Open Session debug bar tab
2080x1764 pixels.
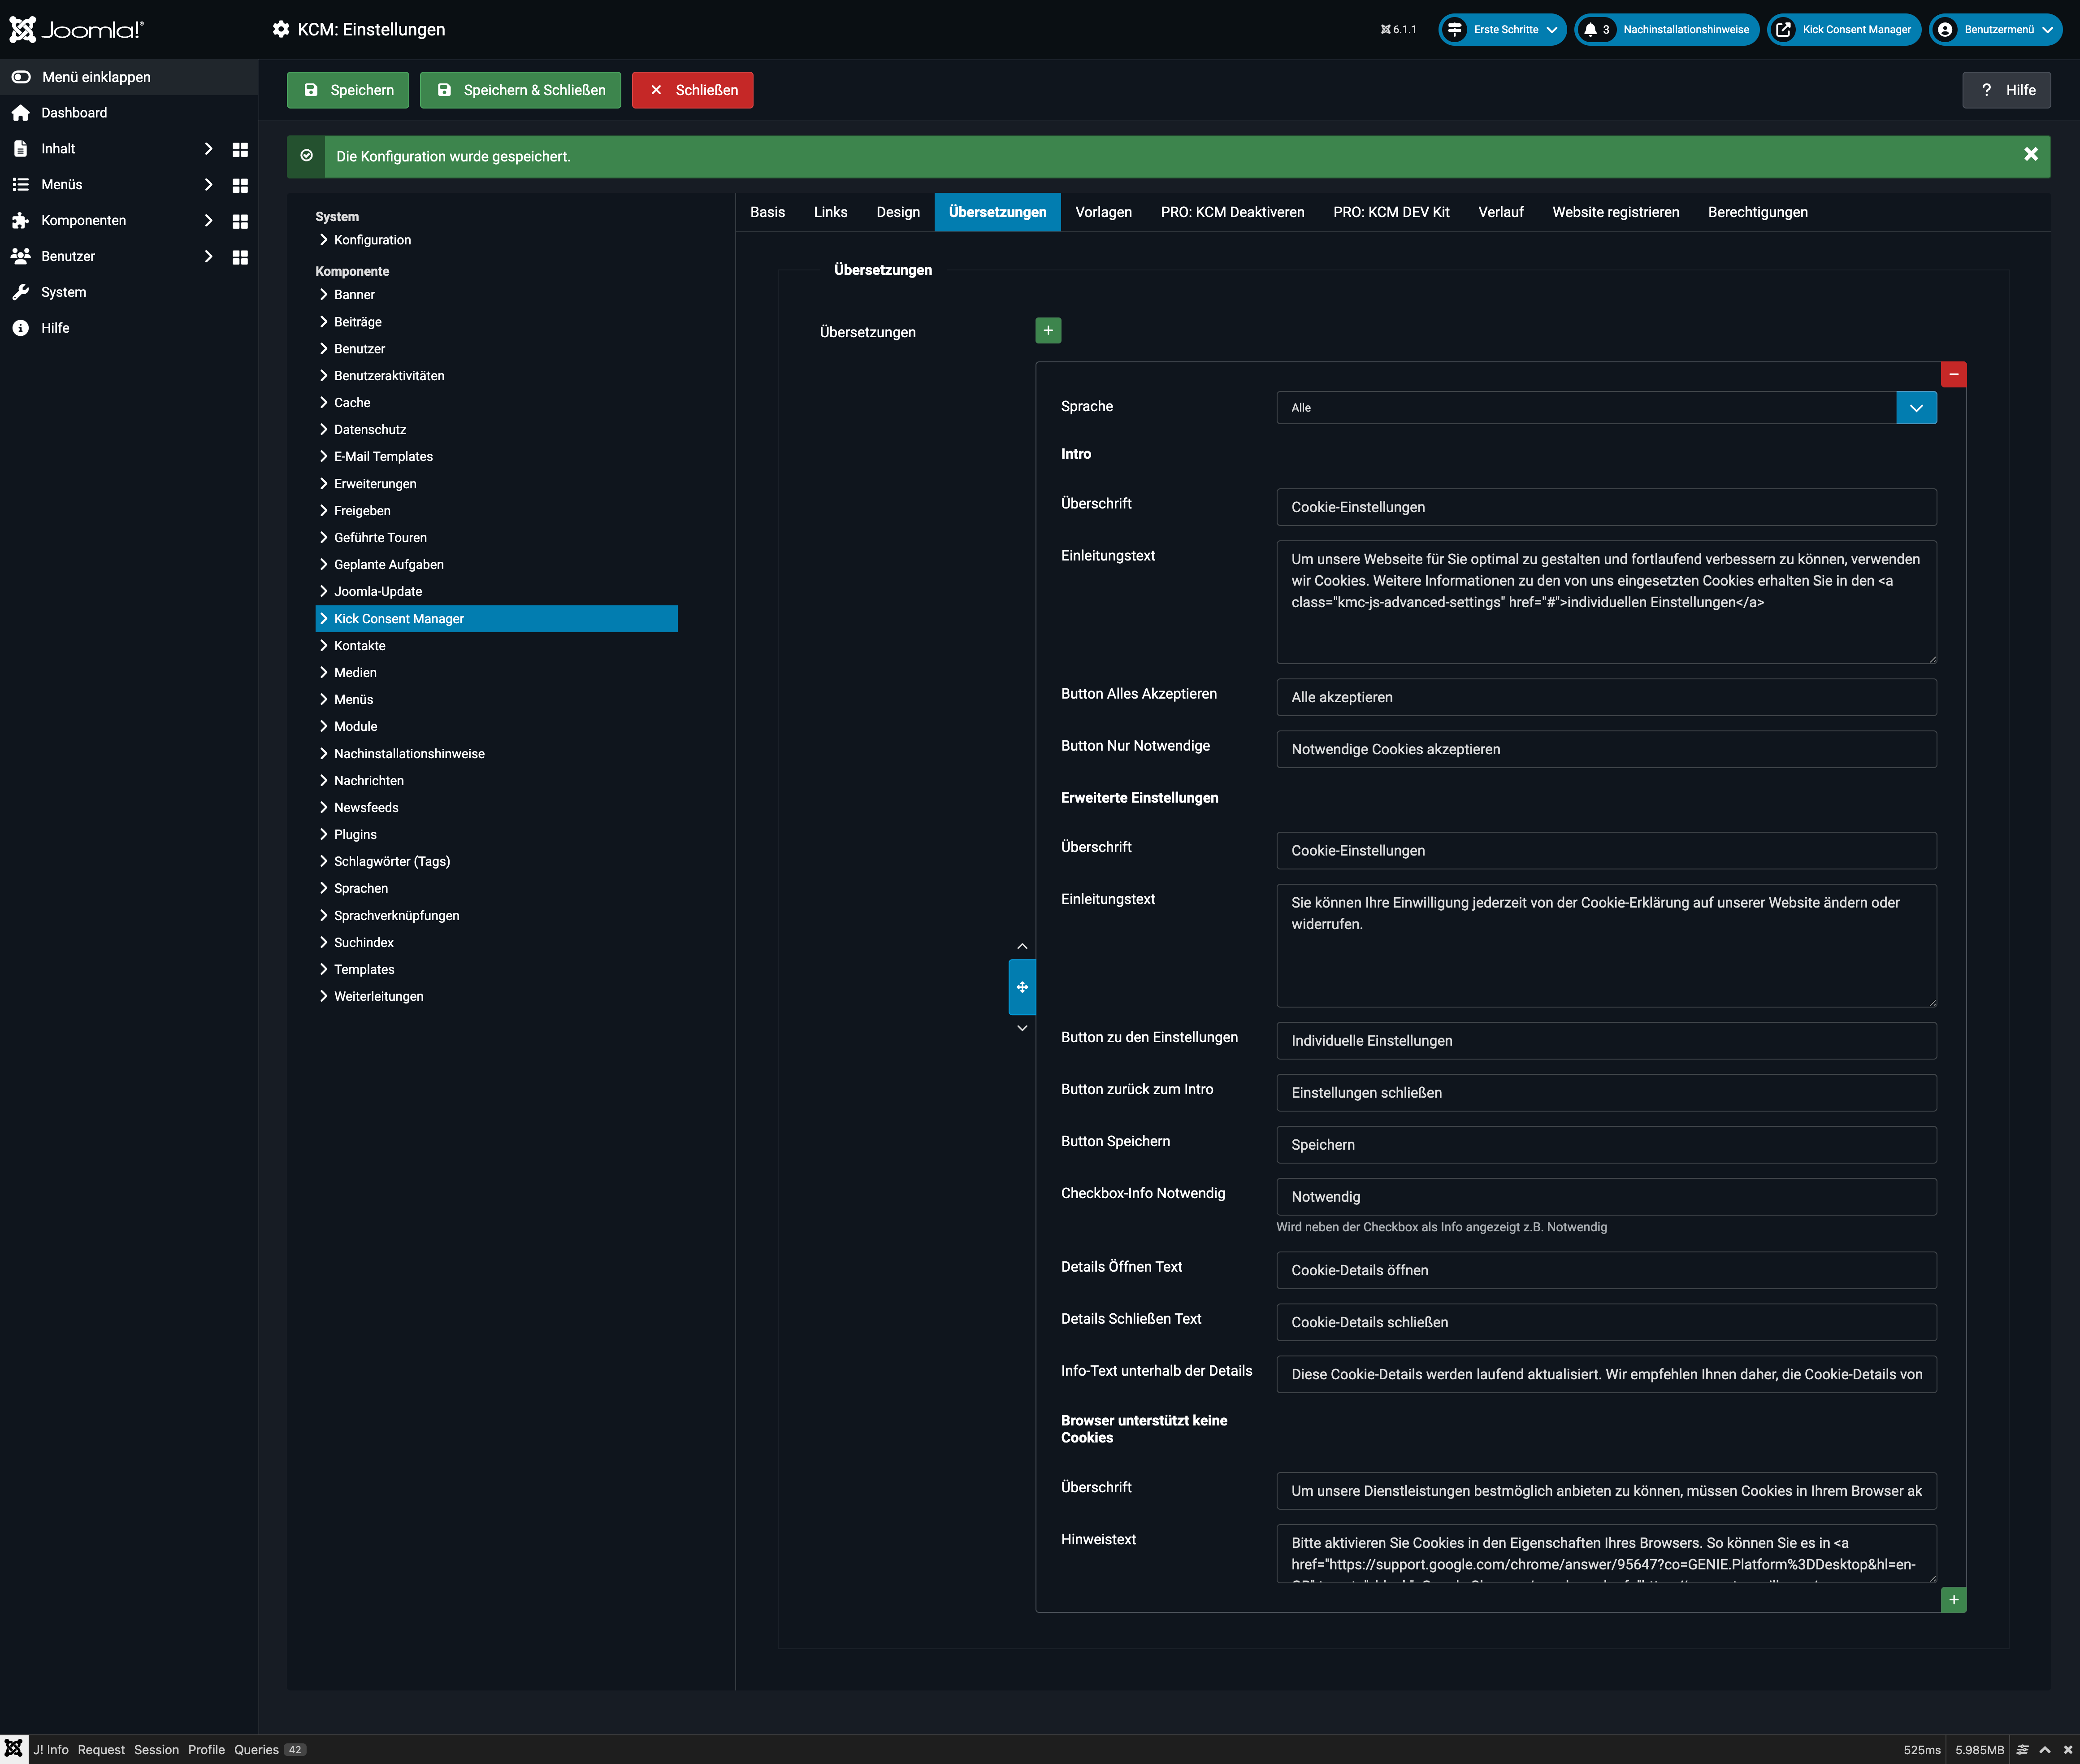coord(156,1749)
